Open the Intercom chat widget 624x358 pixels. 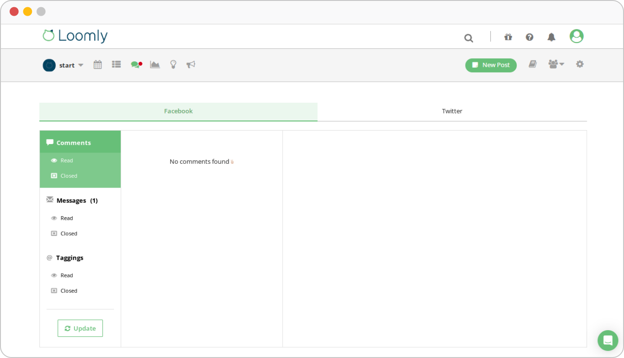608,341
